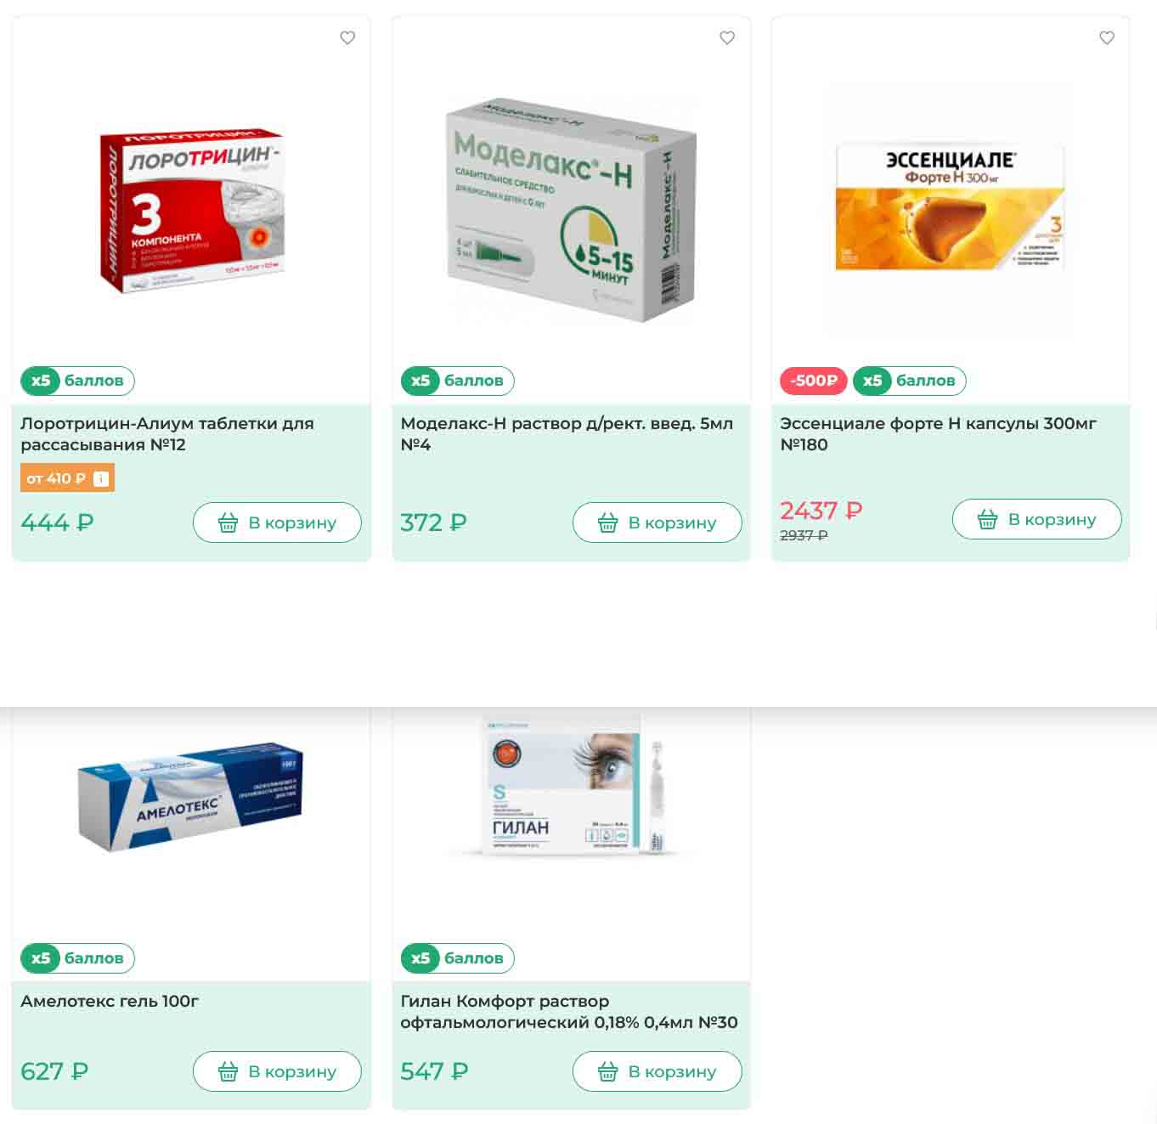Screen dimensions: 1157x1124
Task: Open Эссенциале Форте Н package image
Action: [x=950, y=207]
